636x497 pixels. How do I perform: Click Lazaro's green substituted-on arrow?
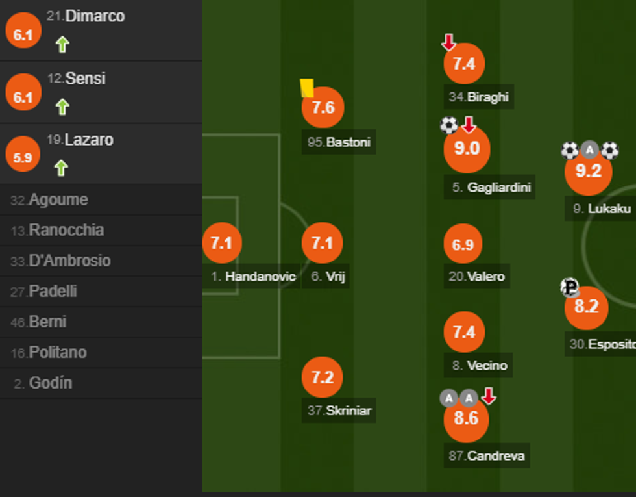click(x=61, y=168)
